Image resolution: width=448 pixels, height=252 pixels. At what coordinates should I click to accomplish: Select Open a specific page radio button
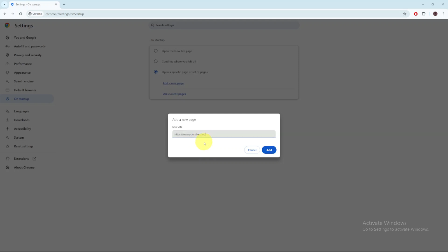[x=156, y=72]
